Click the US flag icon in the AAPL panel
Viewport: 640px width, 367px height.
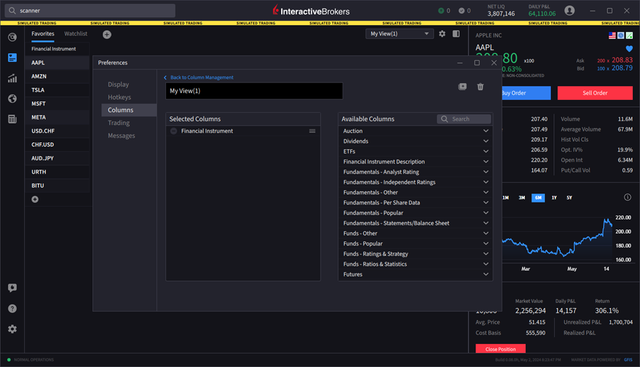click(612, 35)
